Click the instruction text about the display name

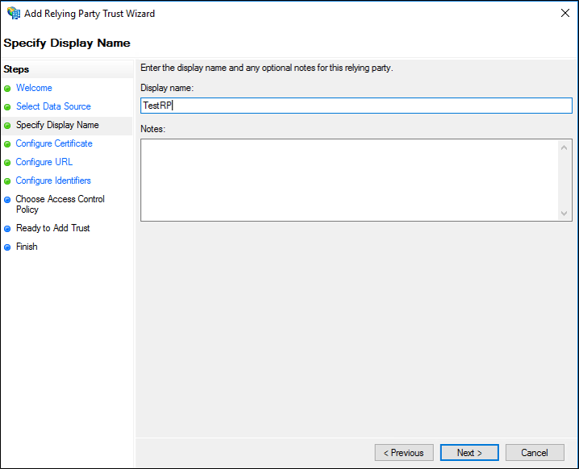coord(267,68)
